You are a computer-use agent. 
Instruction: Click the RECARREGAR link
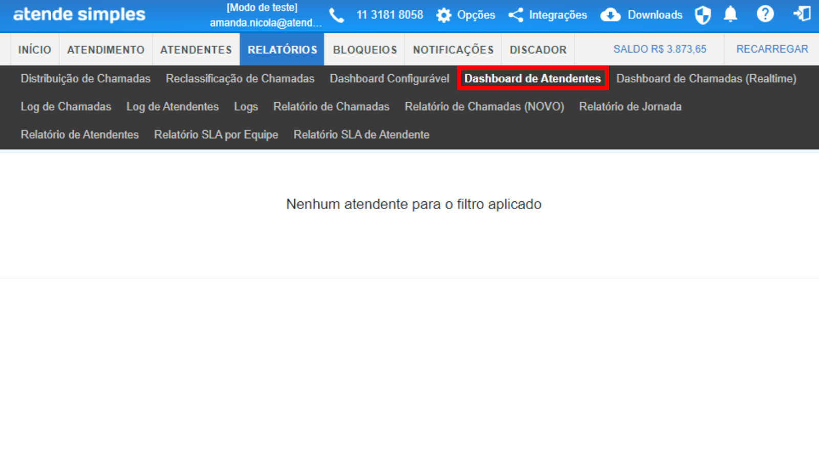coord(772,49)
